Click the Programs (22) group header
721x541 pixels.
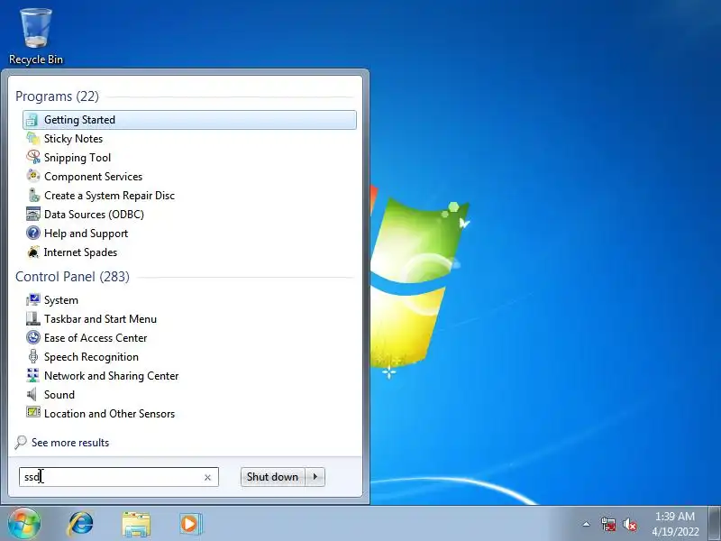(x=57, y=96)
